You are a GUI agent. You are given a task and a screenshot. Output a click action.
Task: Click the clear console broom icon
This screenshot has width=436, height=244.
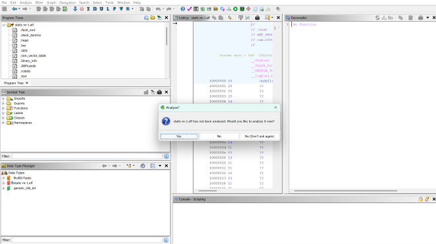point(427,199)
